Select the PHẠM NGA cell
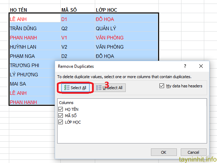This screenshot has height=163, width=217. [22, 56]
